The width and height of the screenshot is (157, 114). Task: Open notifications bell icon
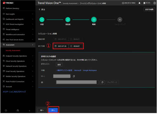click(x=139, y=3)
